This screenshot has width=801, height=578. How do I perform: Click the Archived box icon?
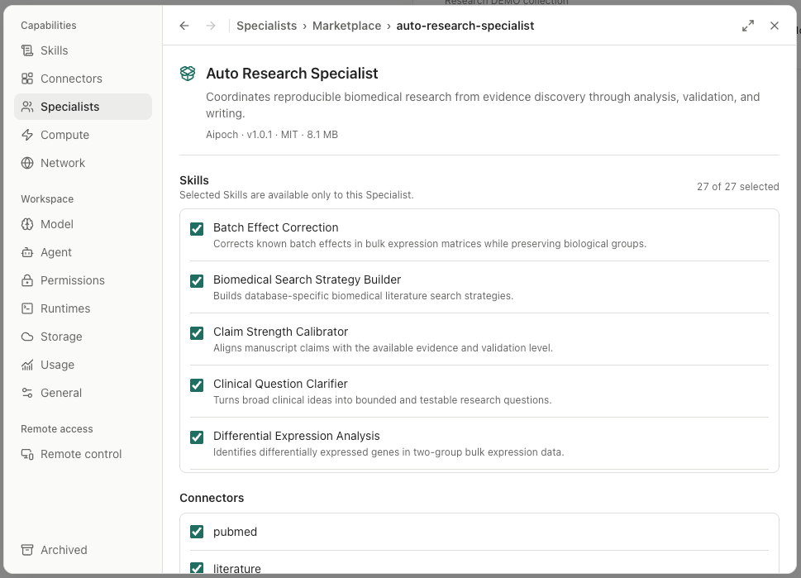[27, 550]
